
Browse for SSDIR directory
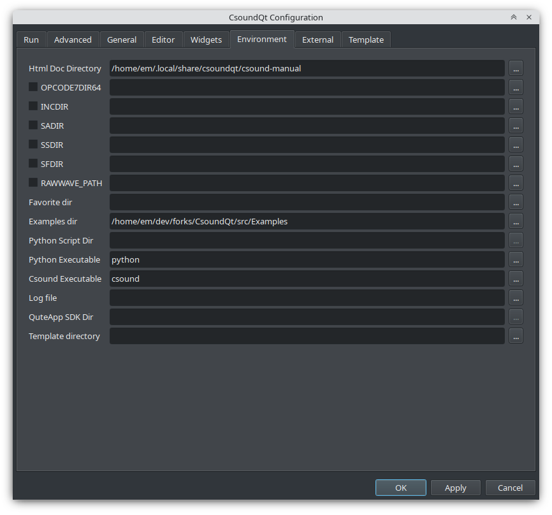(516, 145)
